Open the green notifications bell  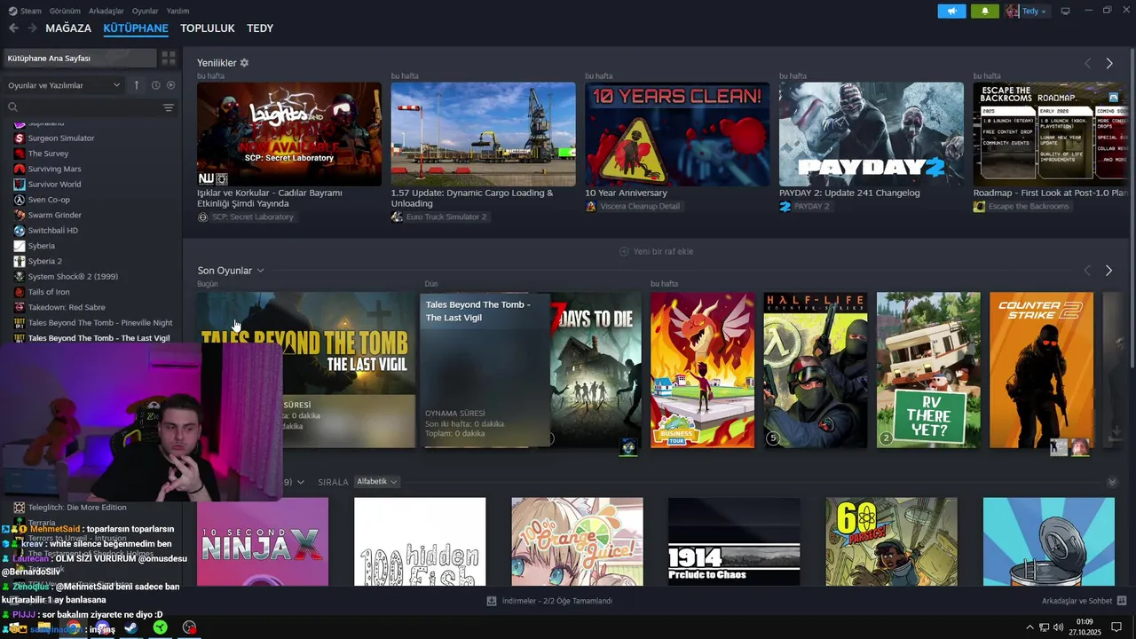[984, 12]
